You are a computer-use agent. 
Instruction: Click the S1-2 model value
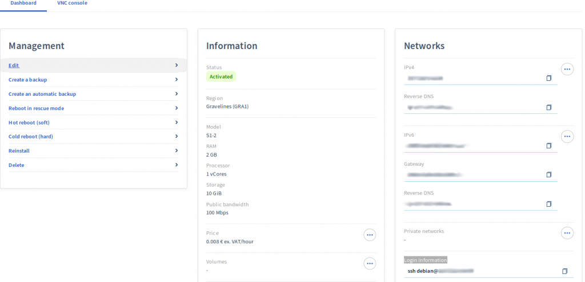click(211, 136)
